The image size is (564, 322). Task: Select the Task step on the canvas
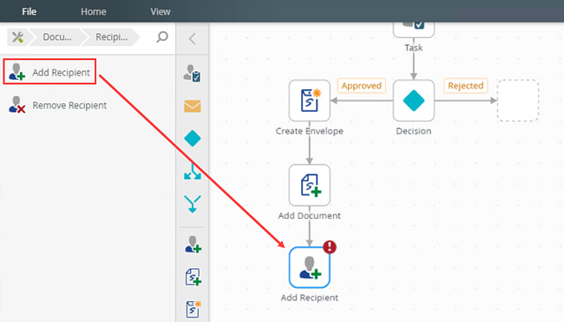pyautogui.click(x=414, y=29)
